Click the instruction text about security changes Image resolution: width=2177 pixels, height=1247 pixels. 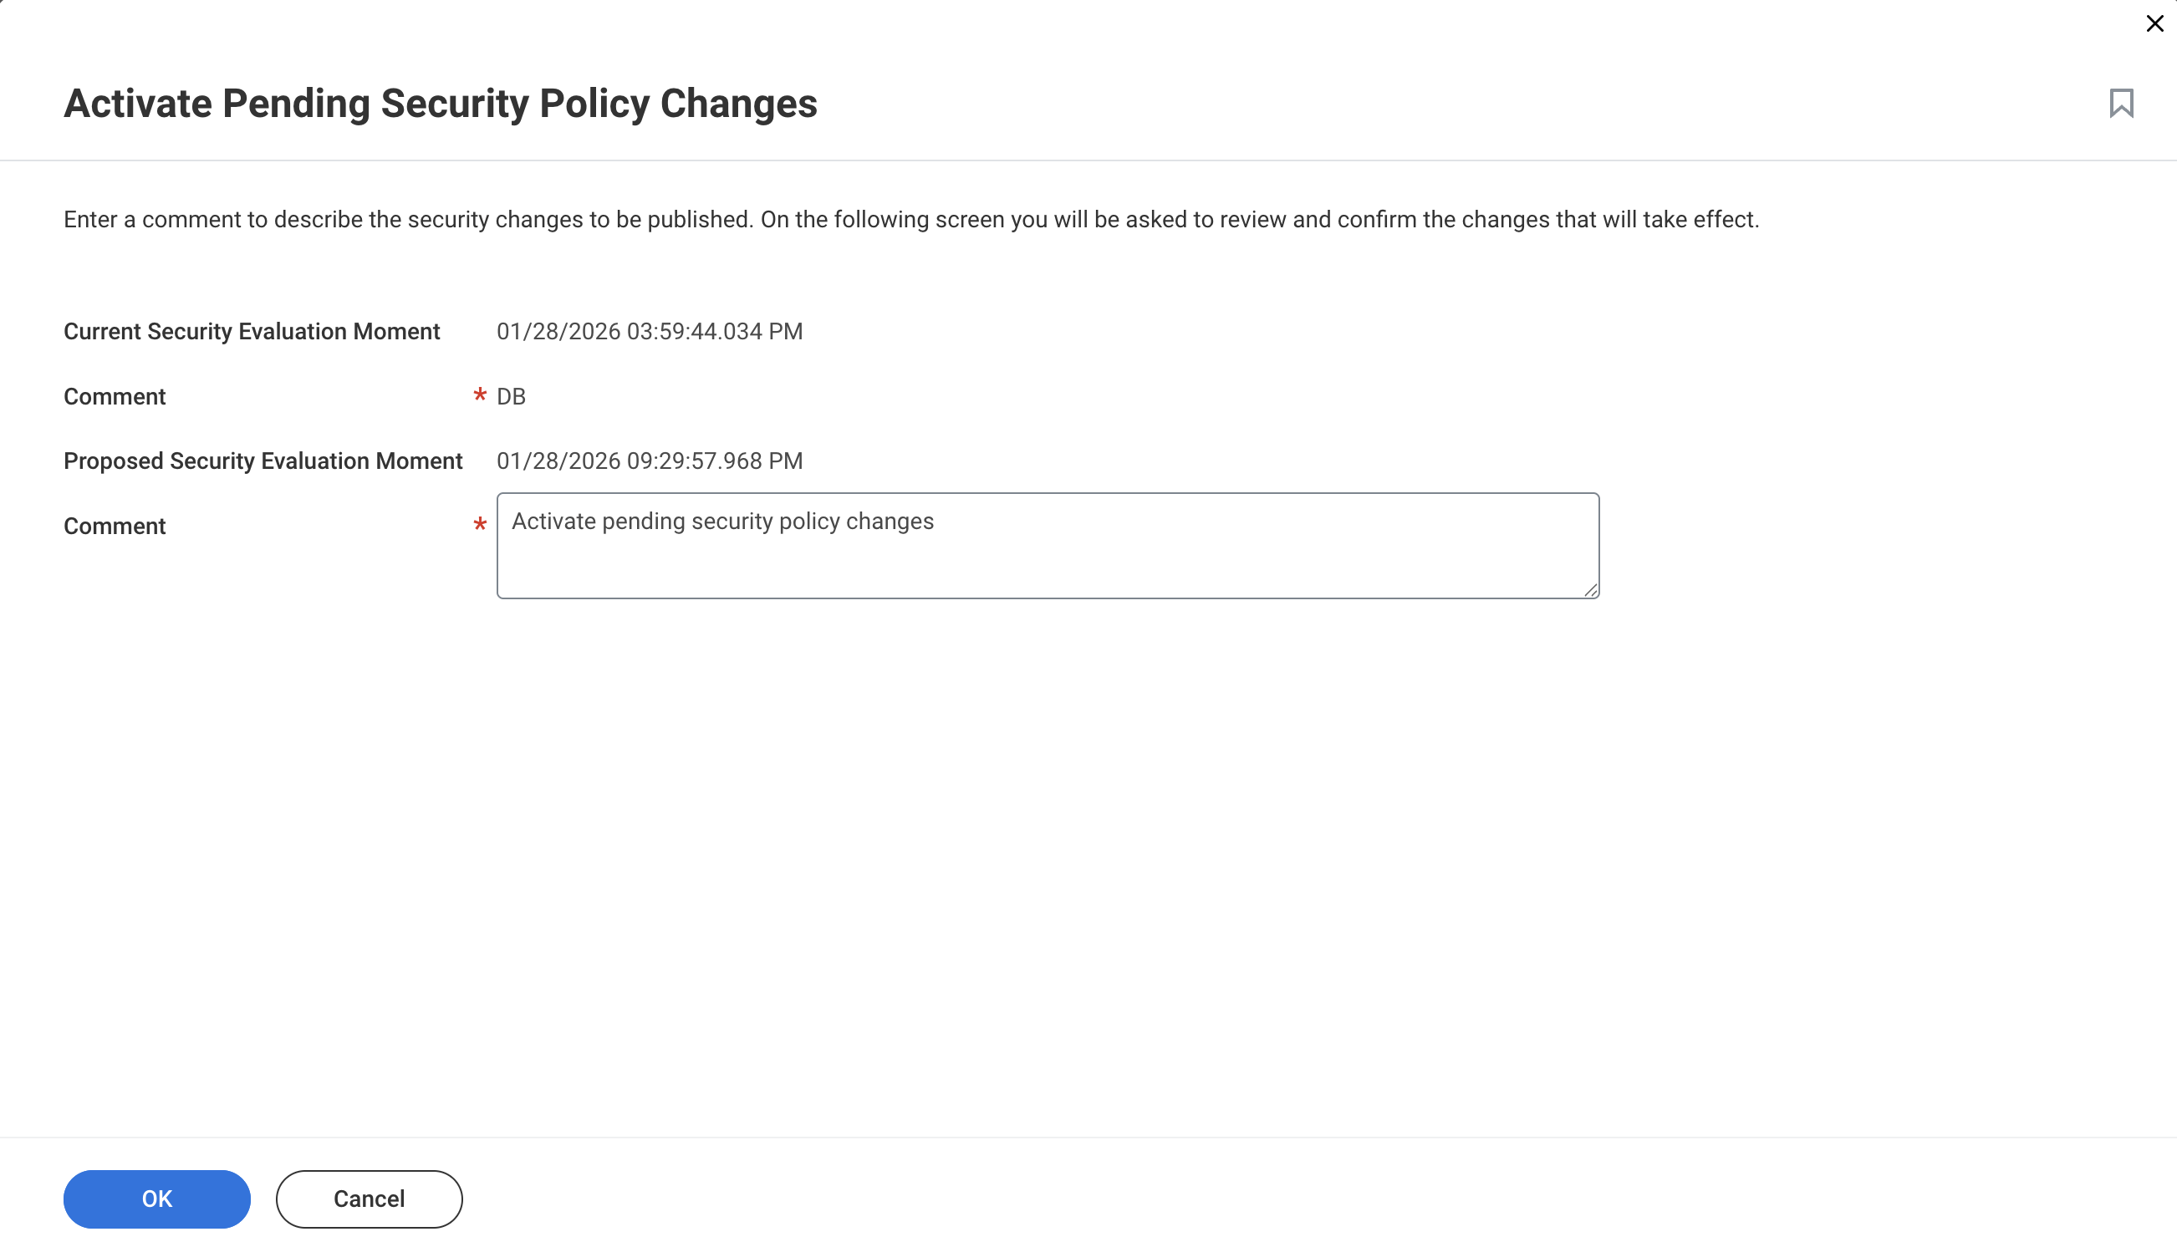[x=911, y=220]
